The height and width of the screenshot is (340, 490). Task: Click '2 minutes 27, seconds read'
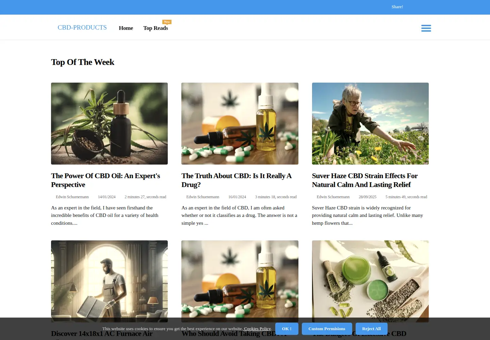click(145, 197)
